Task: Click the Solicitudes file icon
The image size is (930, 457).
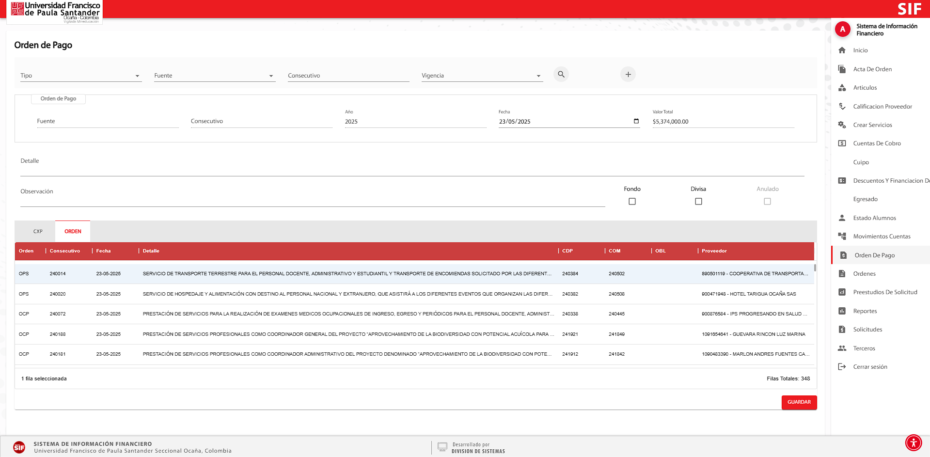Action: 842,330
